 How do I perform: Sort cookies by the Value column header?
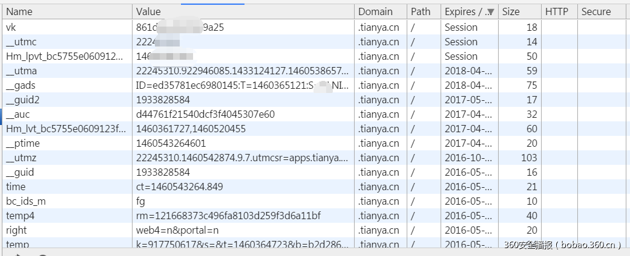[148, 11]
